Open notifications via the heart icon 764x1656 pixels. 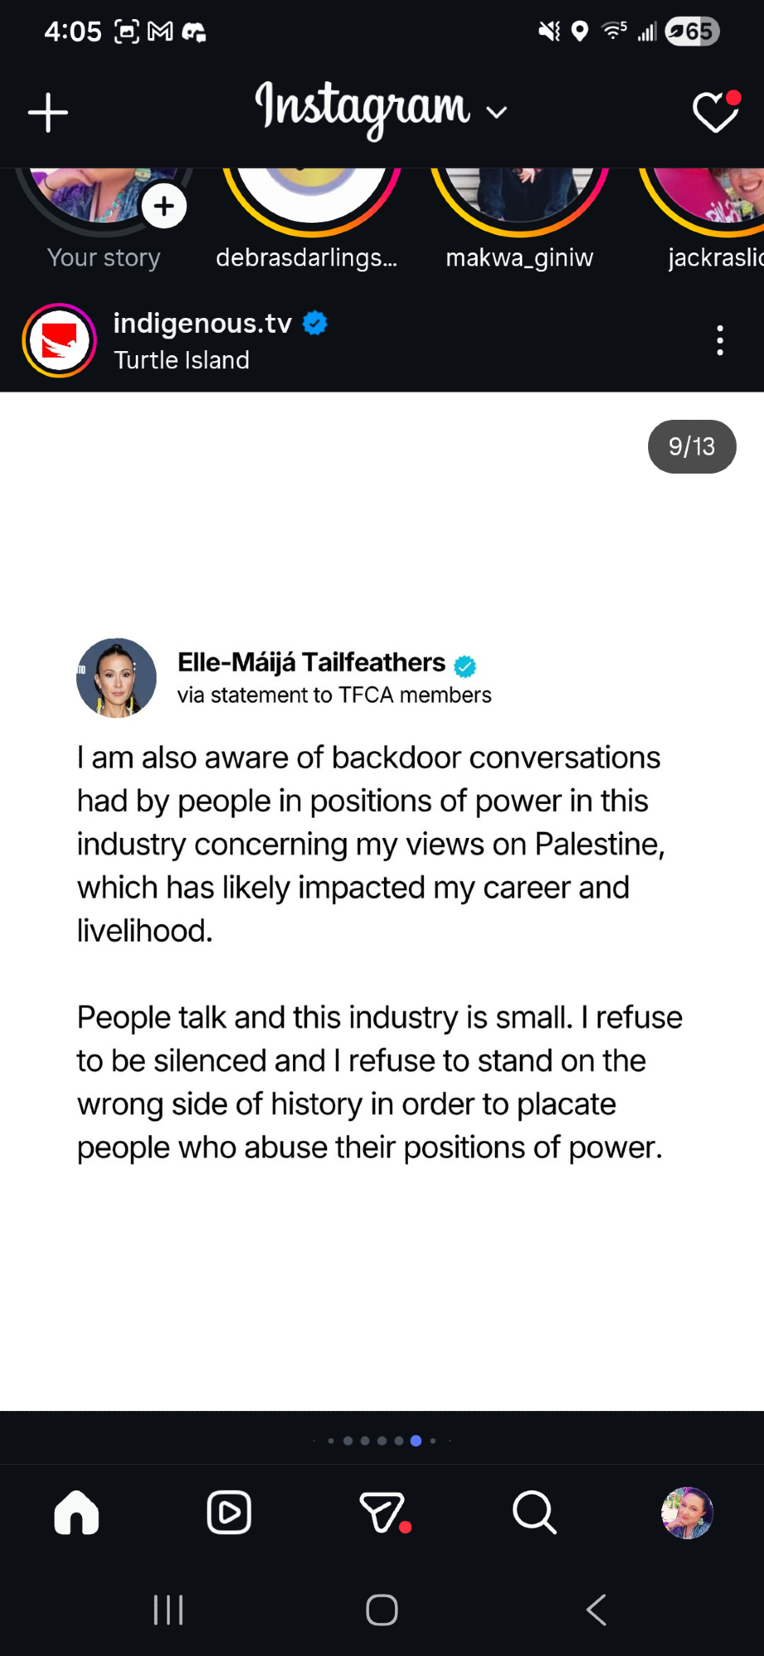[715, 113]
